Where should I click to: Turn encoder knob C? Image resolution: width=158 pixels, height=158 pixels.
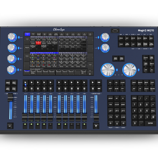[x=12, y=59]
